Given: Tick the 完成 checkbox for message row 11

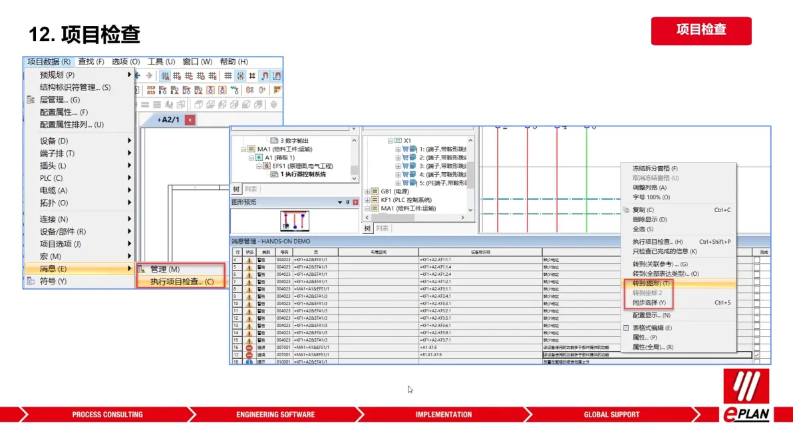Looking at the screenshot, I should click(756, 311).
